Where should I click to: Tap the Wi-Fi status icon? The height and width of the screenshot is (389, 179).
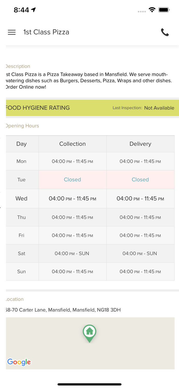[152, 10]
